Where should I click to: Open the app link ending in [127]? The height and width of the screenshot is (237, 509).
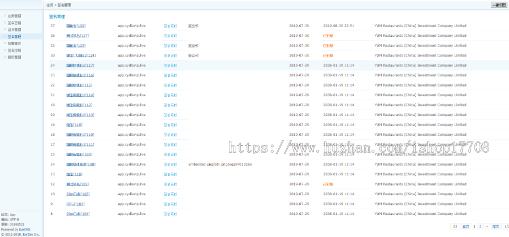[x=77, y=36]
